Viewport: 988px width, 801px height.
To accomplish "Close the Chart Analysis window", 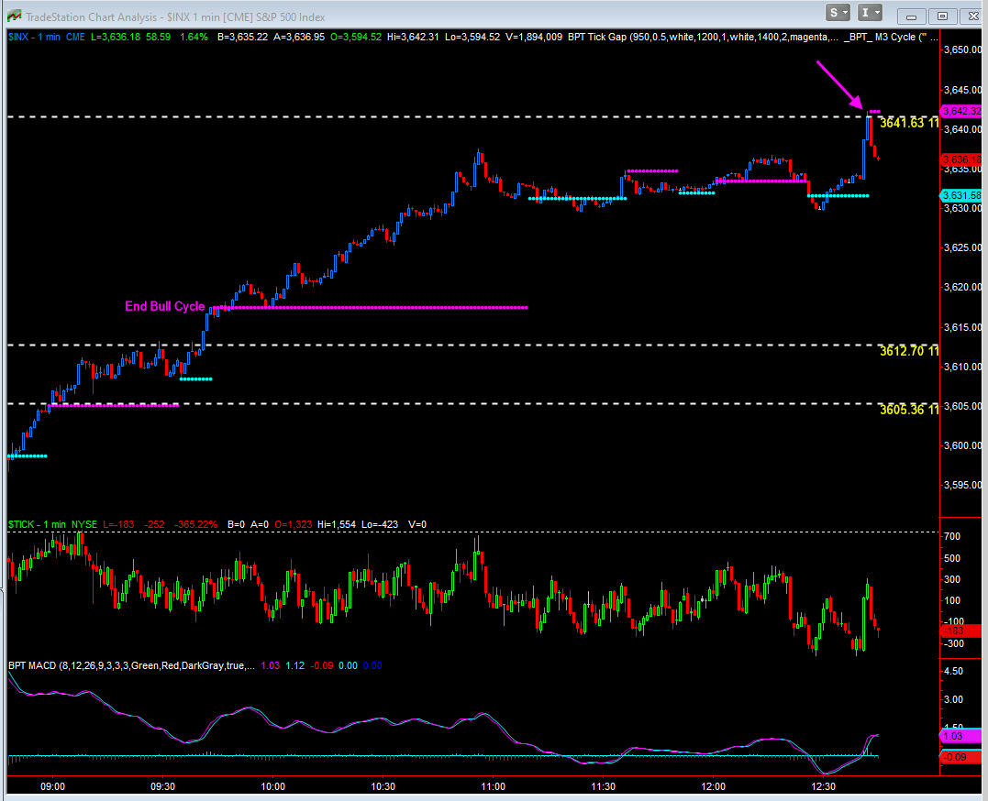I will coord(972,15).
